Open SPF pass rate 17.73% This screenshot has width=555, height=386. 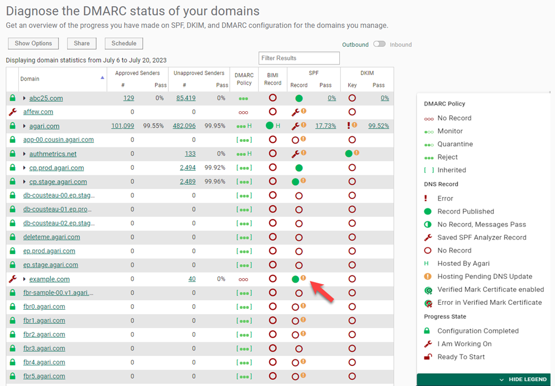(326, 126)
